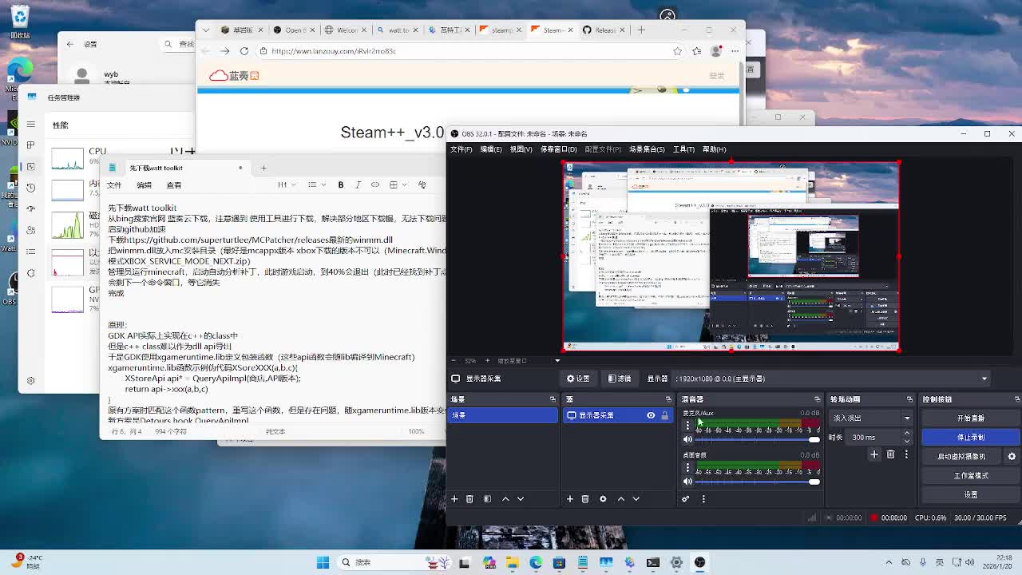Toggle visibility eye of 显示器采集 source
Viewport: 1022px width, 575px height.
[651, 415]
